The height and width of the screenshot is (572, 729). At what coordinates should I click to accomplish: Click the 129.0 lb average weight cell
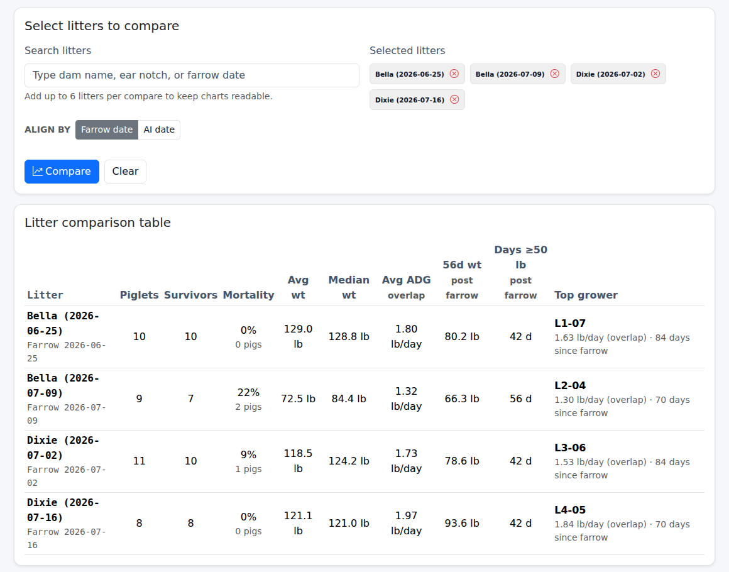point(298,337)
